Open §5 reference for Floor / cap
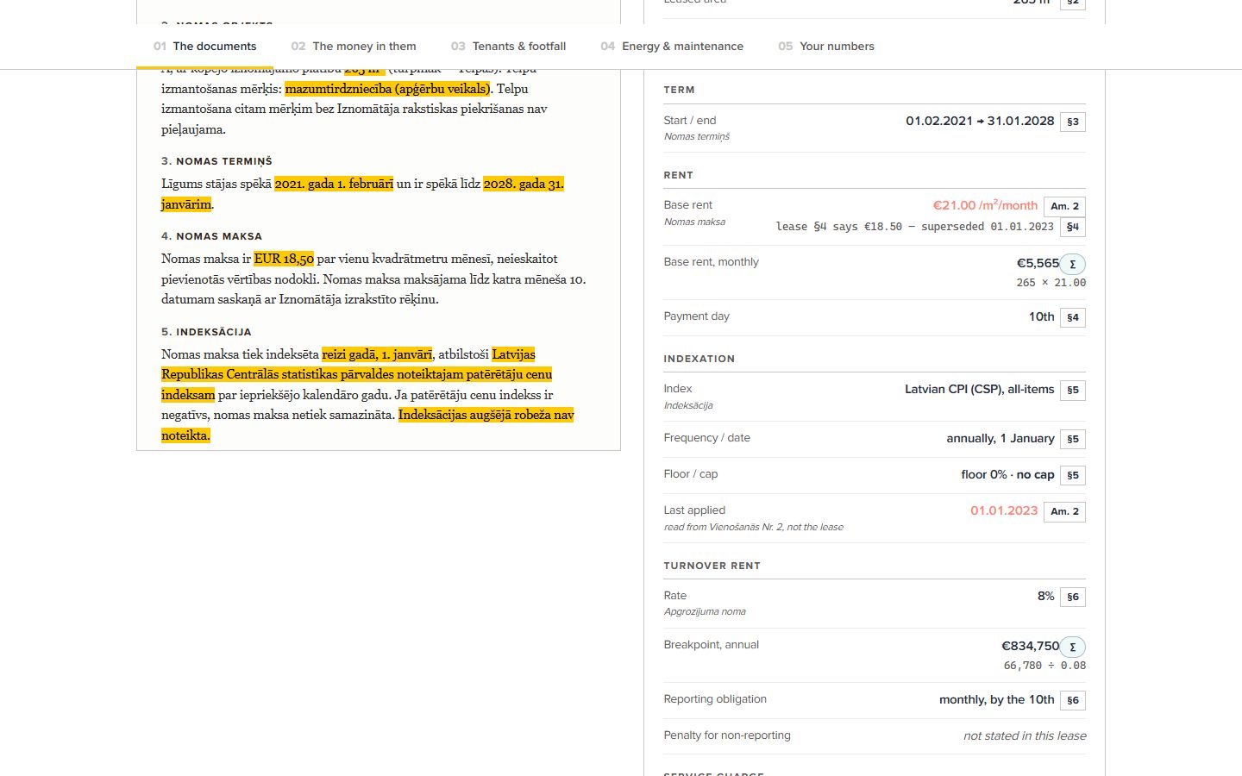Screen dimensions: 1242x776 [x=1073, y=475]
